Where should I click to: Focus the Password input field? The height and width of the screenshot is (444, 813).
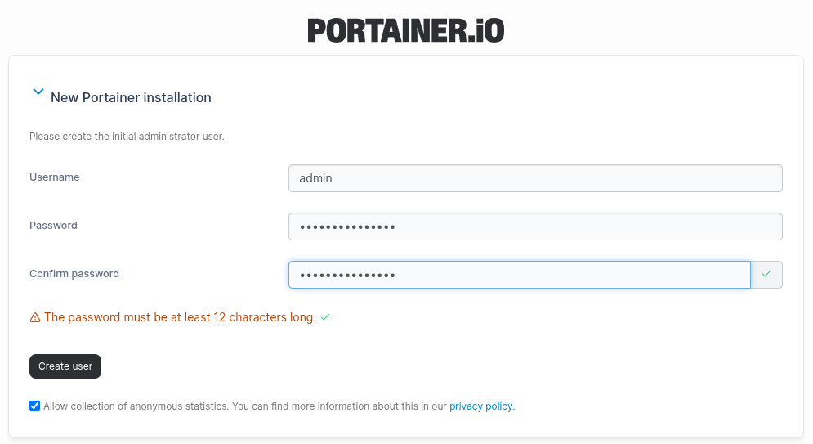click(535, 226)
